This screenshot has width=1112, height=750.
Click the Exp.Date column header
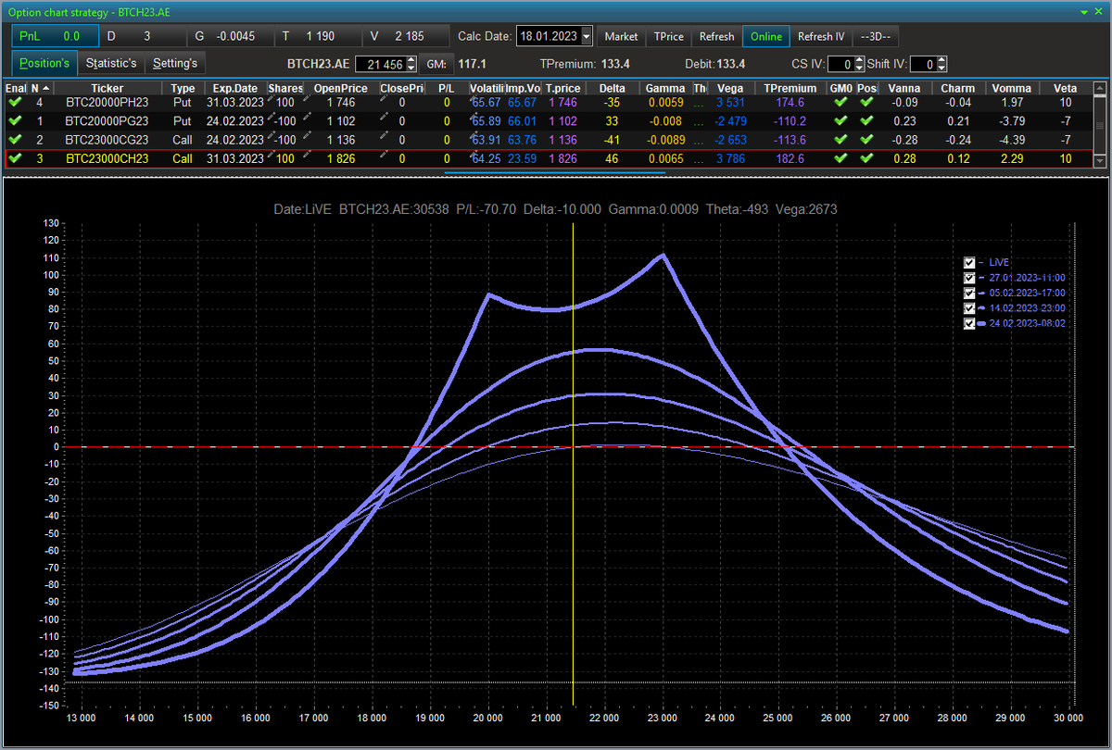[235, 88]
